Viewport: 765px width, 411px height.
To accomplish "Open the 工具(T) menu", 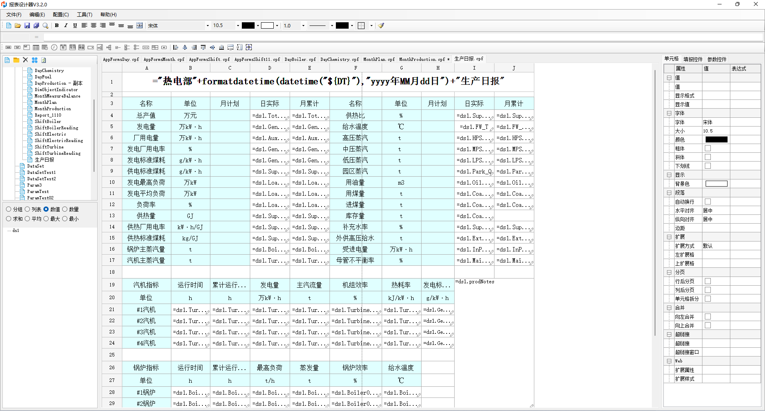I will (84, 15).
